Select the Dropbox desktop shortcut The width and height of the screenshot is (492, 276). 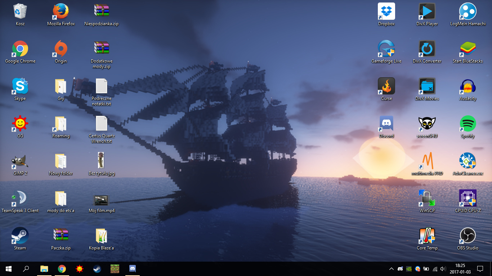(386, 11)
